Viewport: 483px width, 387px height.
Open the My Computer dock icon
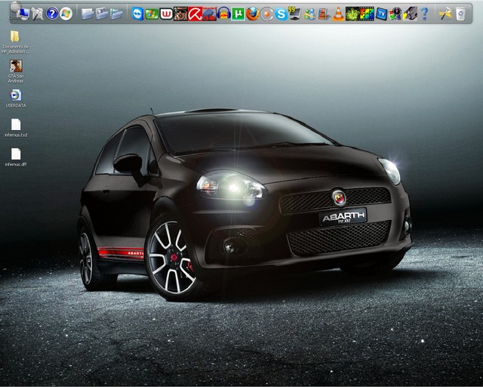(23, 14)
